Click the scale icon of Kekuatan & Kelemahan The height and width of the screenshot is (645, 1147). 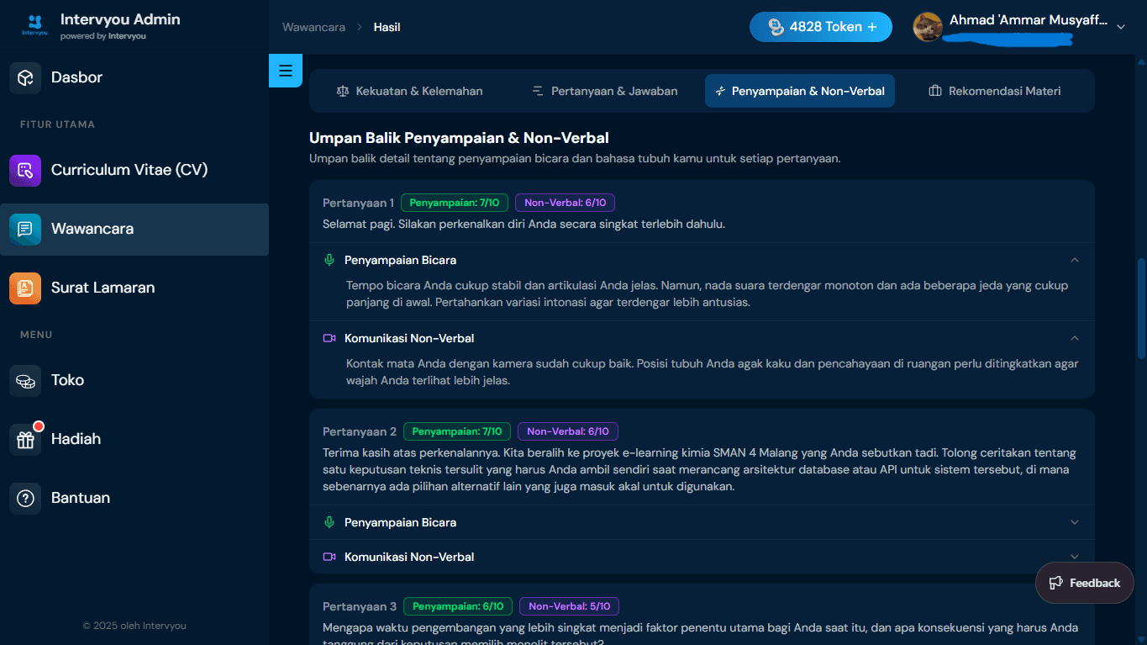coord(342,91)
